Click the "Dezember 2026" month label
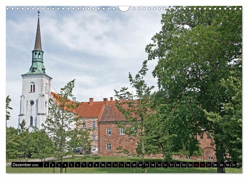This screenshot has height=179, width=248. (x=25, y=165)
